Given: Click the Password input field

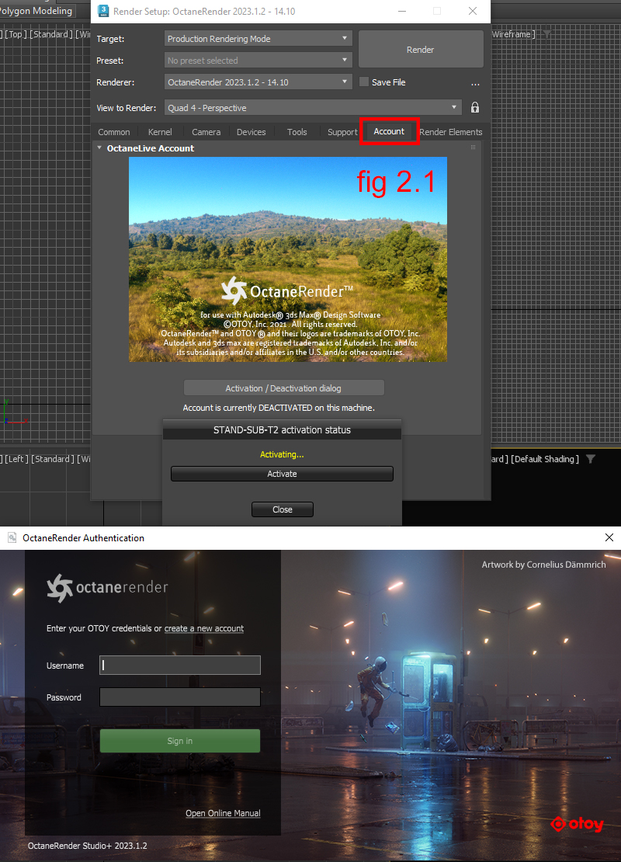Looking at the screenshot, I should pyautogui.click(x=180, y=697).
